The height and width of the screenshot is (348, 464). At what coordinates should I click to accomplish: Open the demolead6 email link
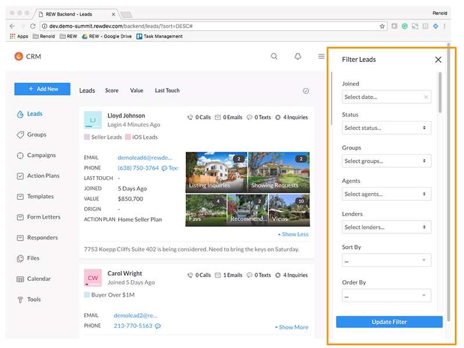click(145, 157)
